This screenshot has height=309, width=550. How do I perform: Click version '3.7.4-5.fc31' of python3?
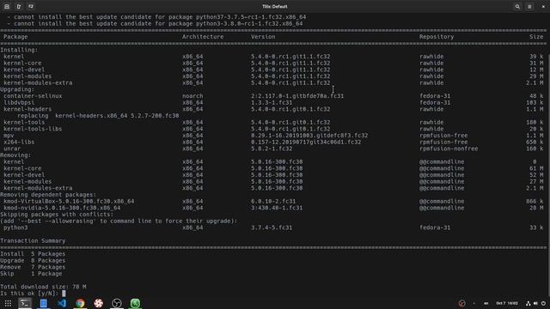272,227
